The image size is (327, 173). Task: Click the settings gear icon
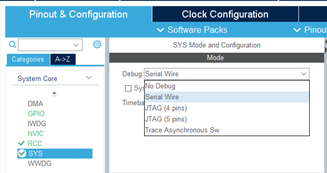97,44
